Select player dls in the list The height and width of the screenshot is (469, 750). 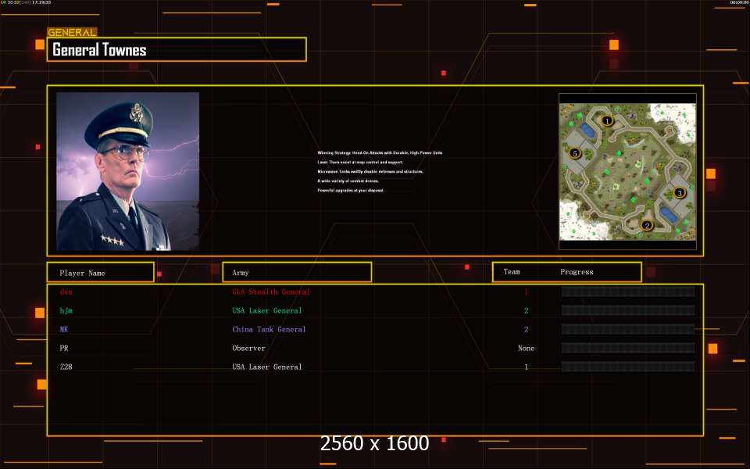click(x=65, y=292)
